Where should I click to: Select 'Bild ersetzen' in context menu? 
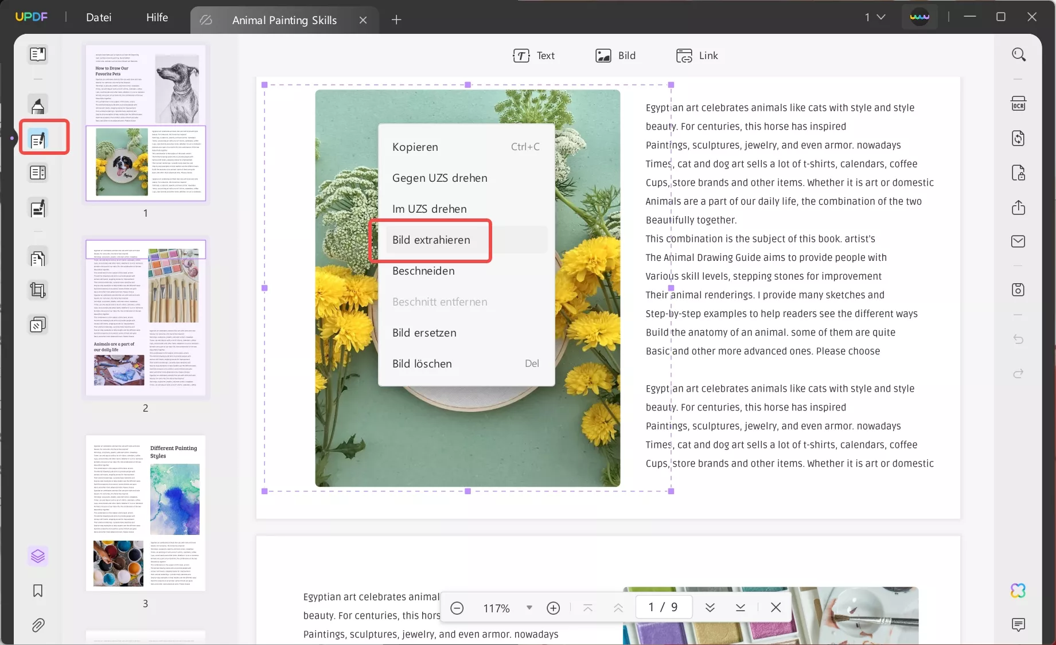[x=424, y=333]
